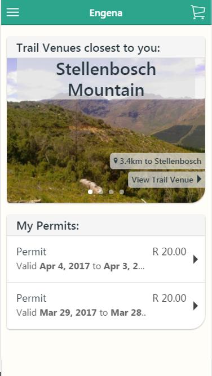Viewport: 212px width, 376px height.
Task: Select the fourth carousel dot
Action: 122,192
